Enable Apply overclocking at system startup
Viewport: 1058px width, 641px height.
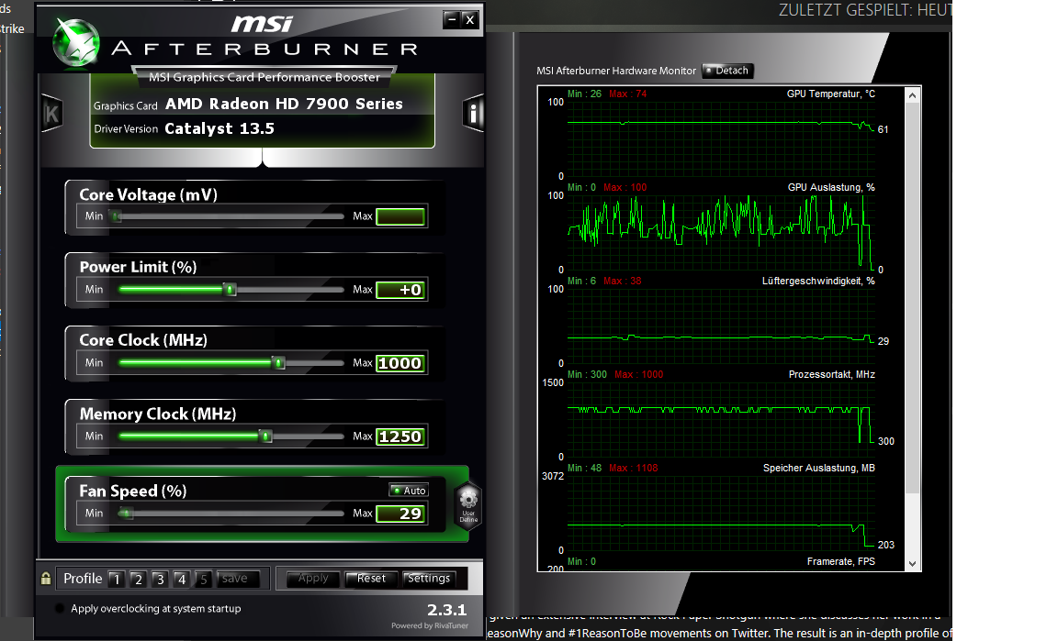point(60,608)
